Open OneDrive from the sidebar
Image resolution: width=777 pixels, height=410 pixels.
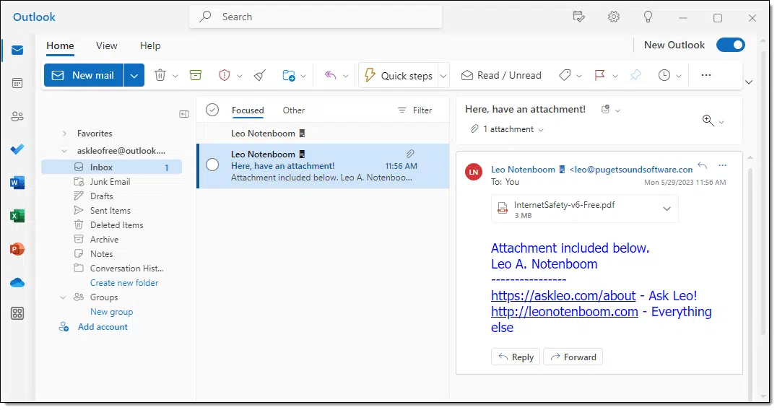pyautogui.click(x=17, y=283)
